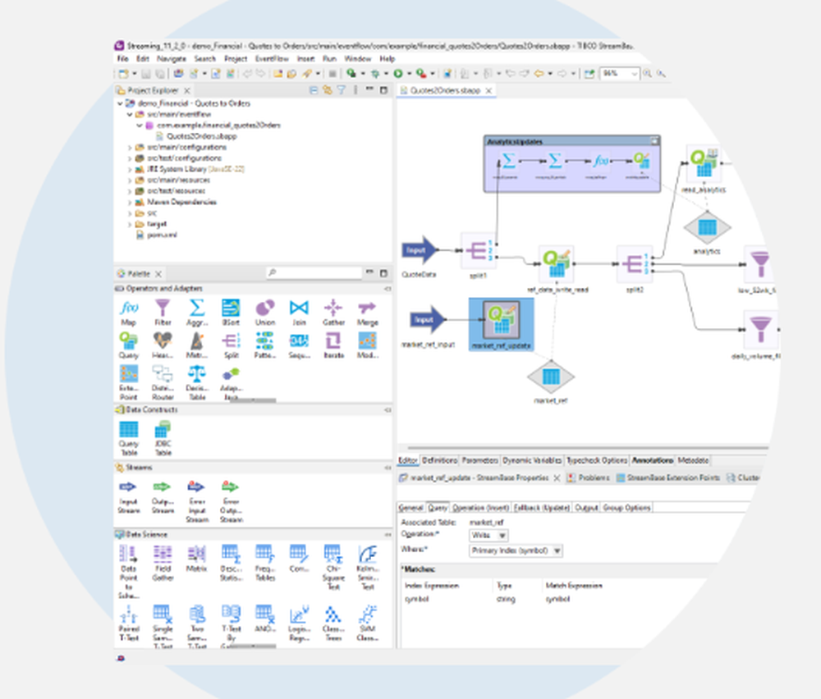Open the zoom percentage combo box
The width and height of the screenshot is (821, 699).
point(620,74)
